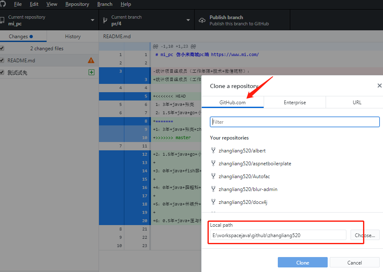
Task: Open the Help menu
Action: [x=126, y=4]
